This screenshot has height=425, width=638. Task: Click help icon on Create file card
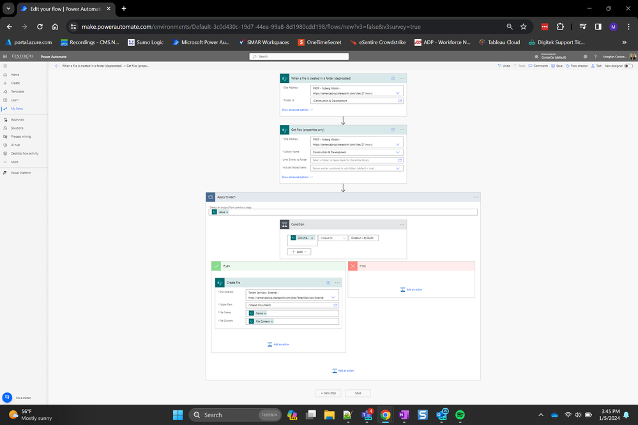click(x=328, y=283)
